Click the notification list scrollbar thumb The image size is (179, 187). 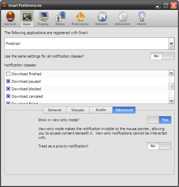pyautogui.click(x=172, y=86)
